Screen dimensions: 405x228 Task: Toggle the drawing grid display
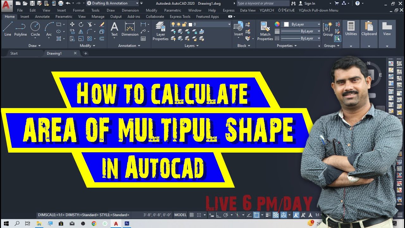[191, 215]
